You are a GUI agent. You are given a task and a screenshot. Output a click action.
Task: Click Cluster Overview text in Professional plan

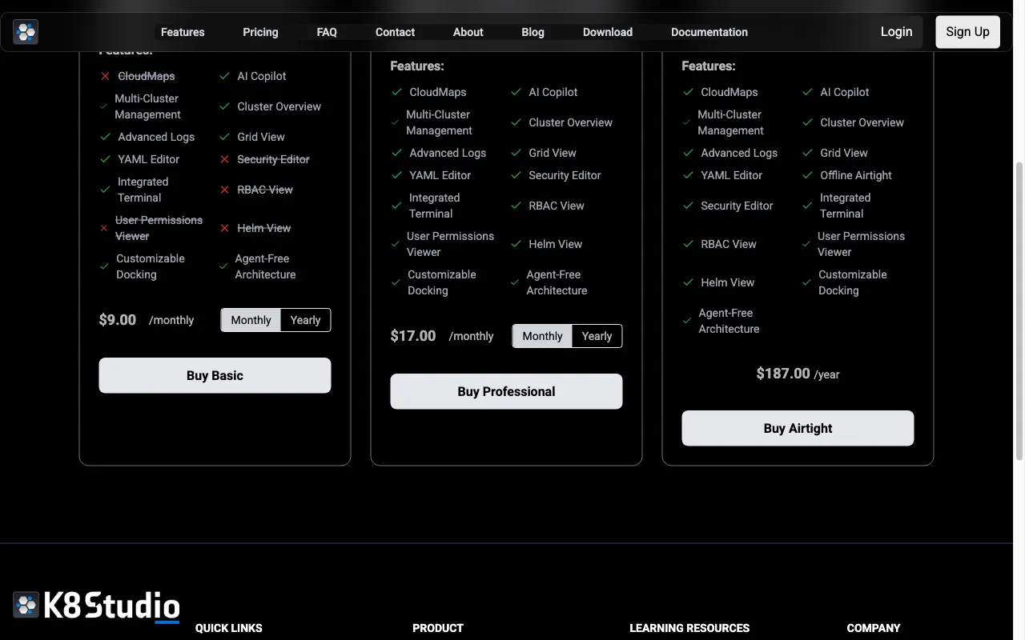pyautogui.click(x=570, y=122)
